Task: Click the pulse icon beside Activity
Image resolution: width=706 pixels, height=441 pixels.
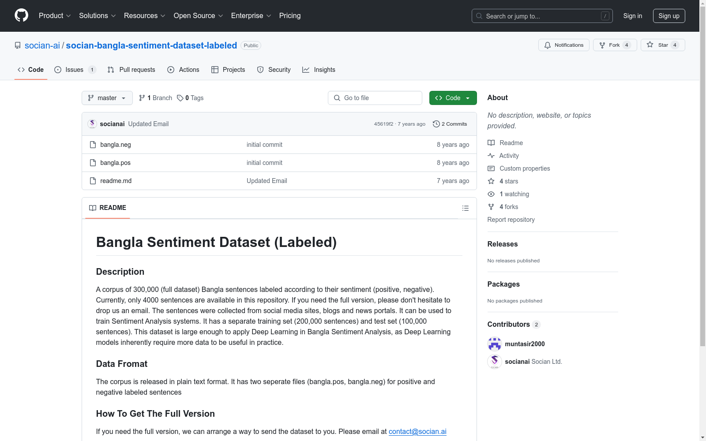Action: point(491,156)
